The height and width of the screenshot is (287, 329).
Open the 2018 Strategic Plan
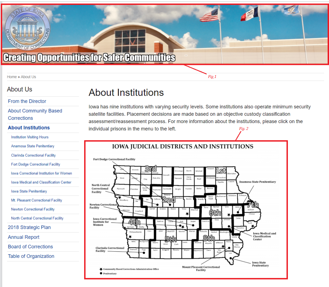29,227
